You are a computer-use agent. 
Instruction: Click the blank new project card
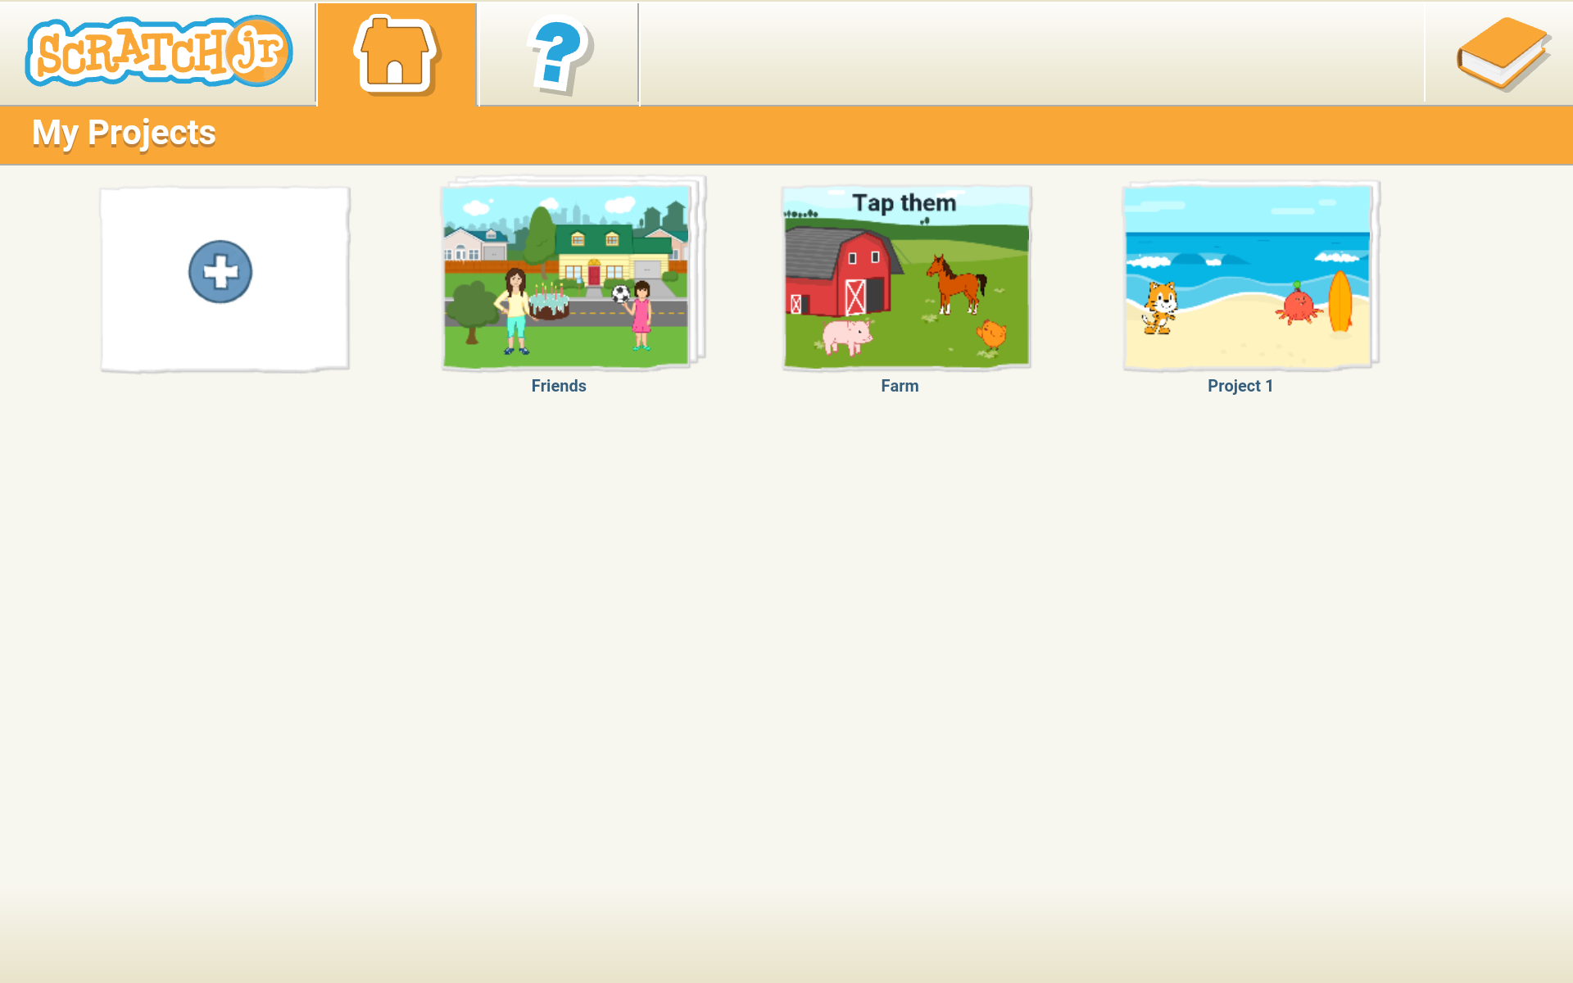point(224,279)
